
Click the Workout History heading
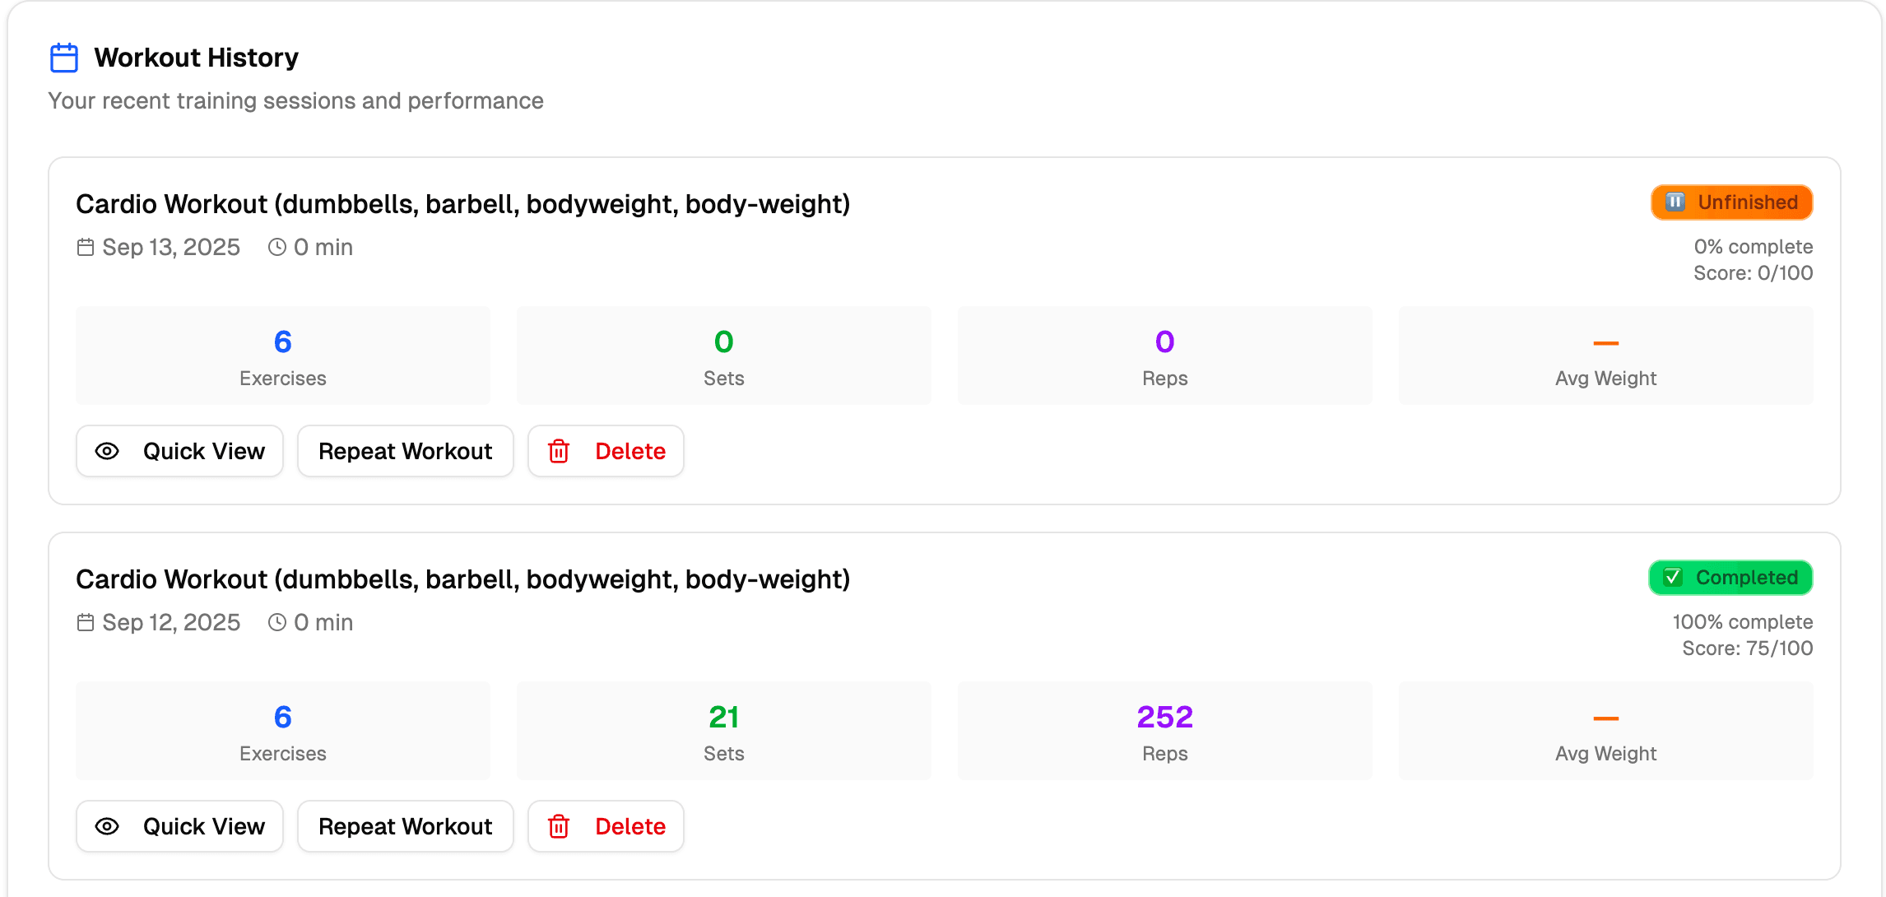coord(196,58)
